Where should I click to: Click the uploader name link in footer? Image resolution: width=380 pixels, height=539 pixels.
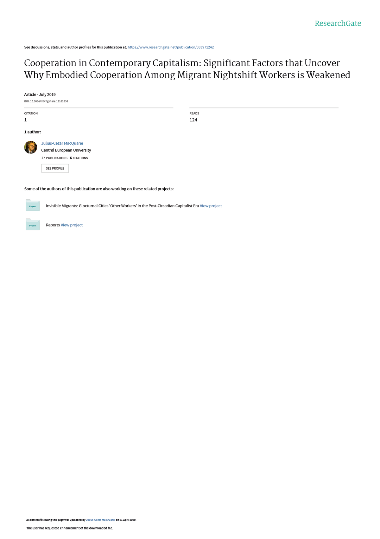(101, 520)
